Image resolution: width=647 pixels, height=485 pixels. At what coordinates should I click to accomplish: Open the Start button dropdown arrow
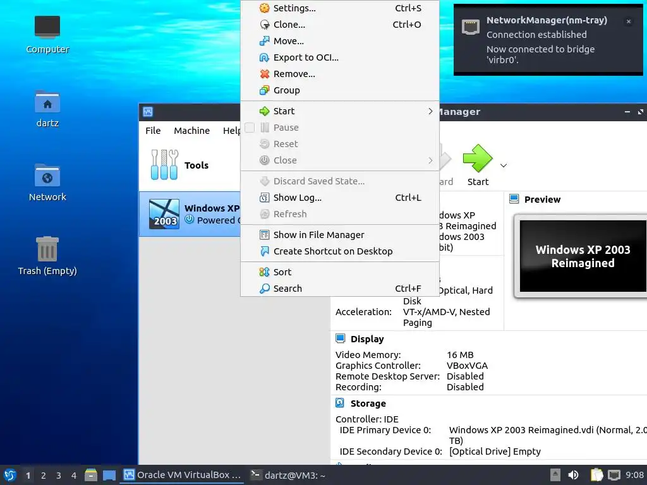point(504,165)
